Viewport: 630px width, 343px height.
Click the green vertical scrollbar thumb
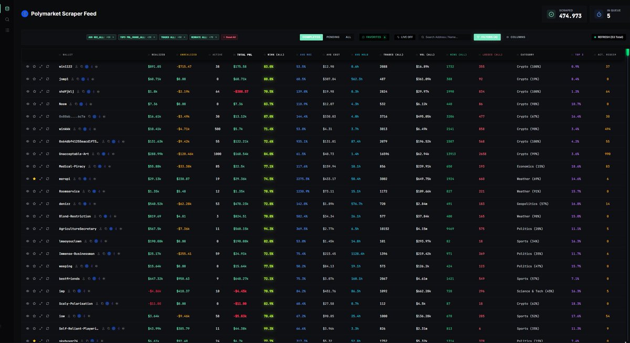(x=627, y=52)
